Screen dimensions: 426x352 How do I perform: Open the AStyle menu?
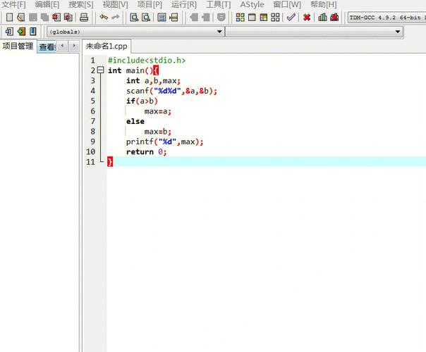(252, 5)
